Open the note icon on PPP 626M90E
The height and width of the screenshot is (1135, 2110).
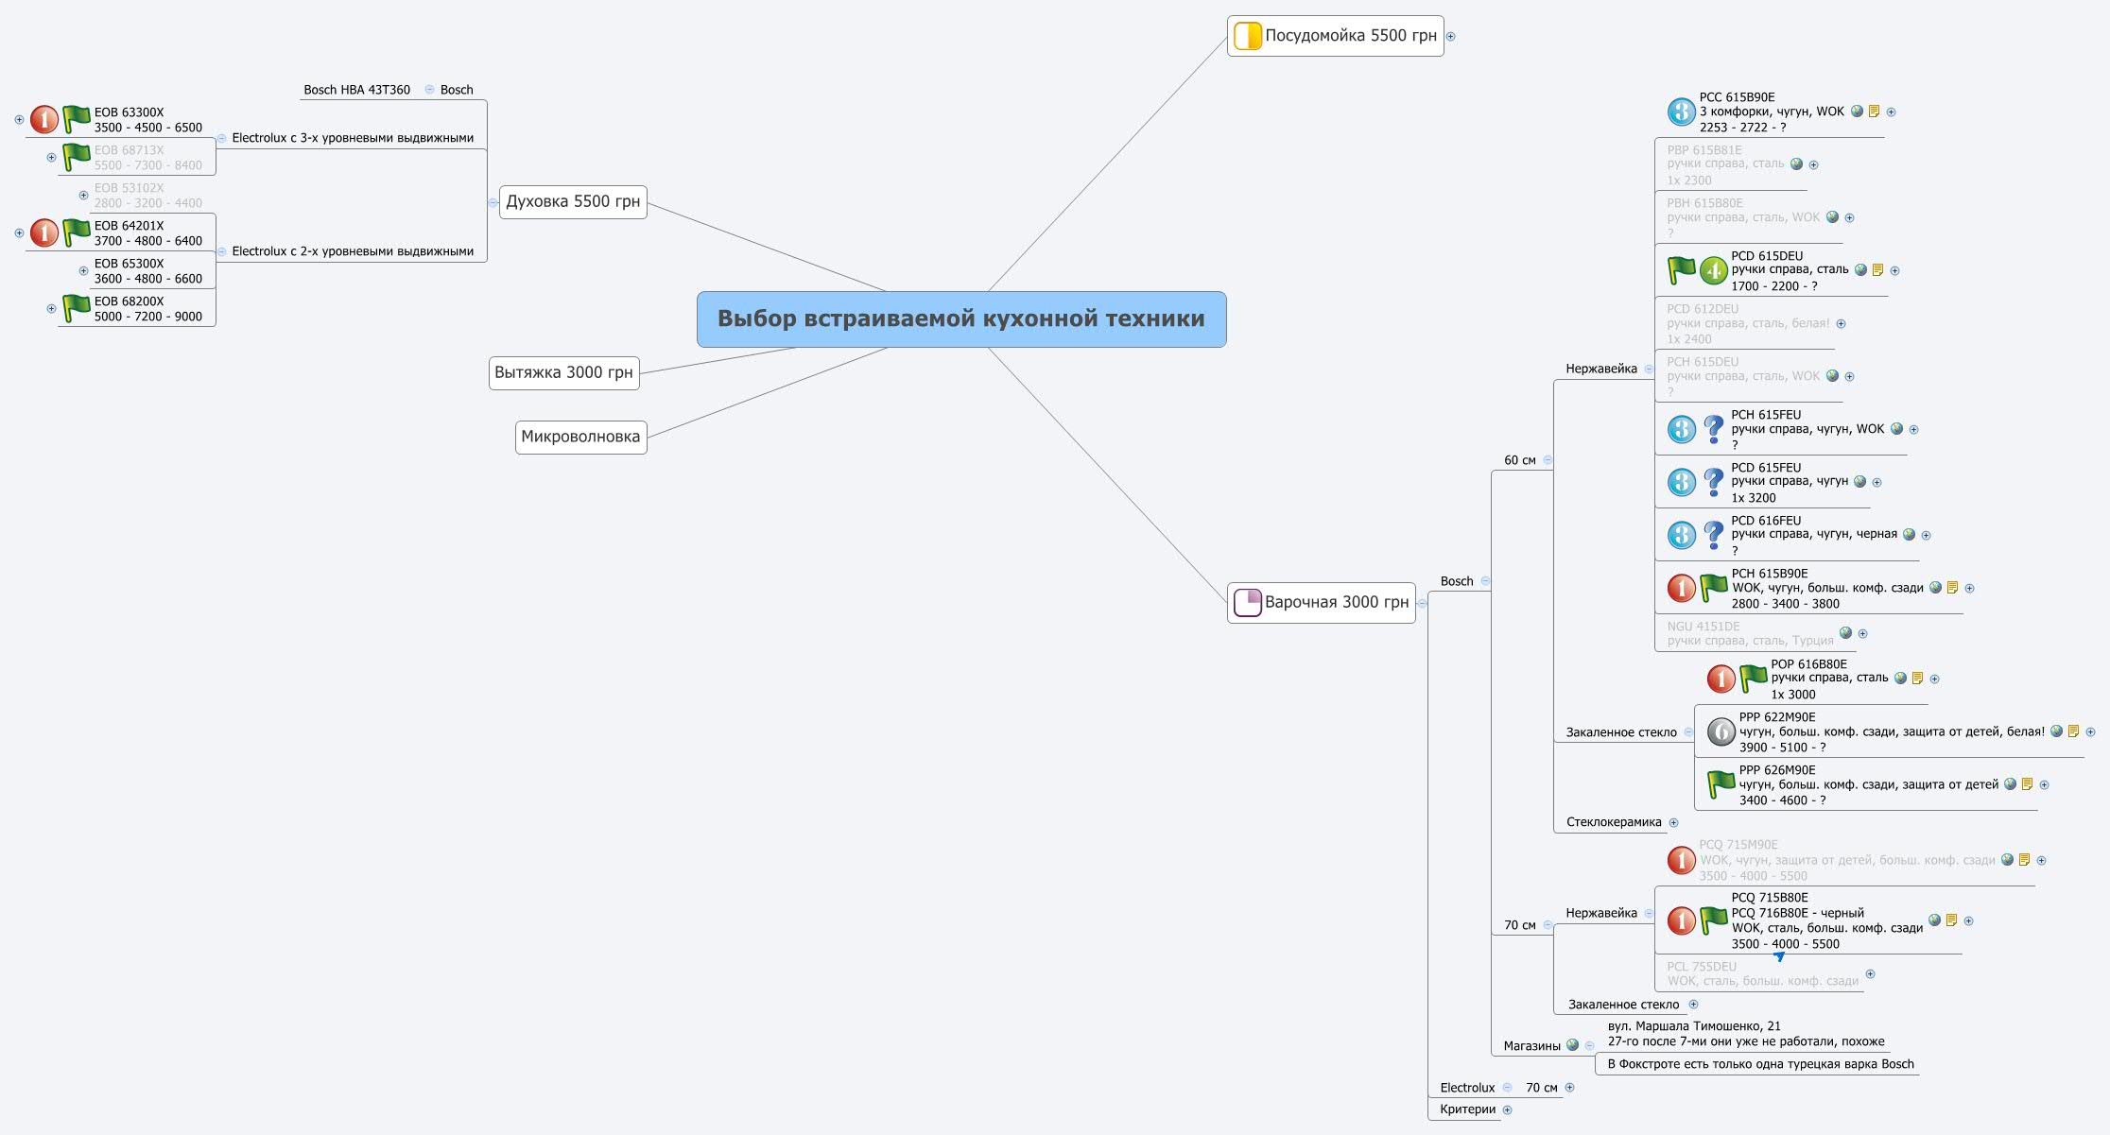click(2027, 784)
